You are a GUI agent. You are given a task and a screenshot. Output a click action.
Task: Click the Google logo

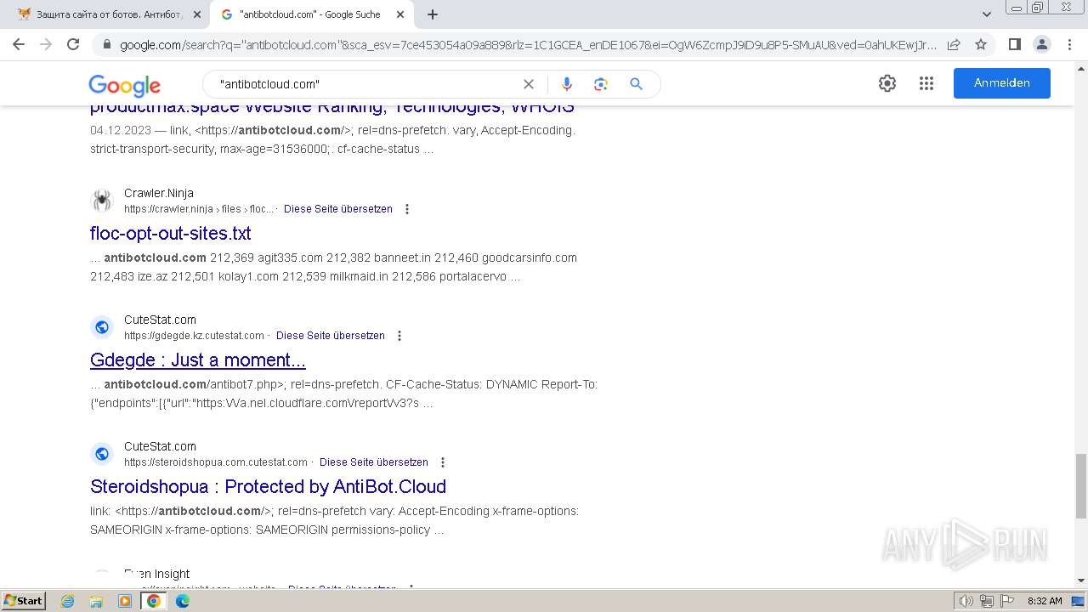[x=124, y=85]
